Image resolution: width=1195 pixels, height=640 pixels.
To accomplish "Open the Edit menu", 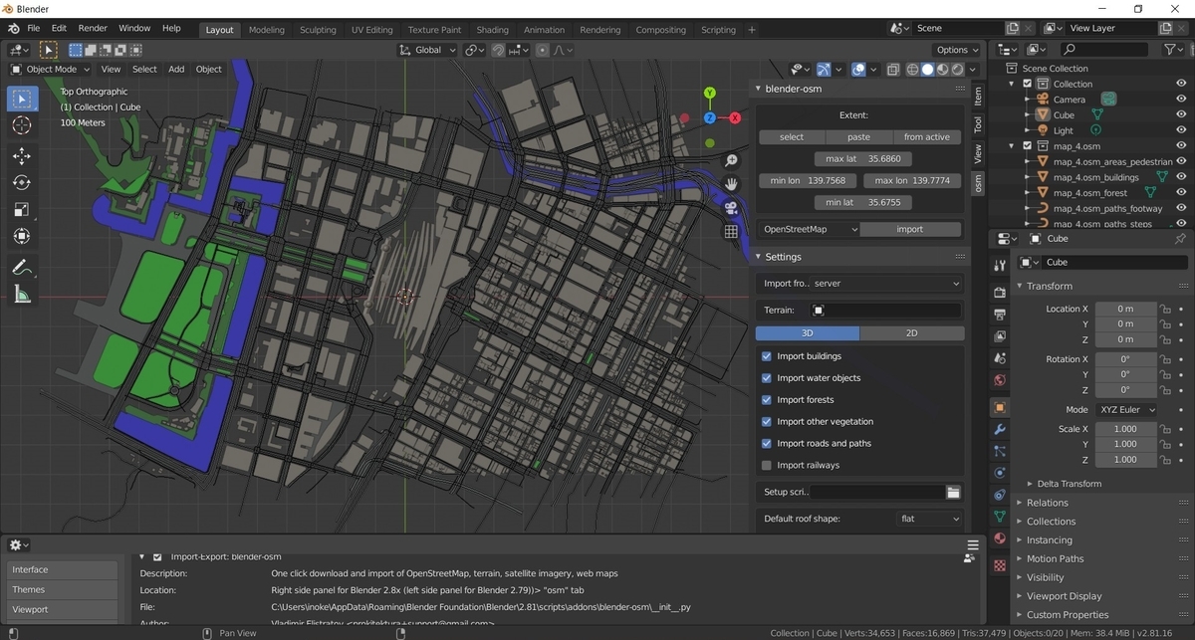I will (x=60, y=29).
